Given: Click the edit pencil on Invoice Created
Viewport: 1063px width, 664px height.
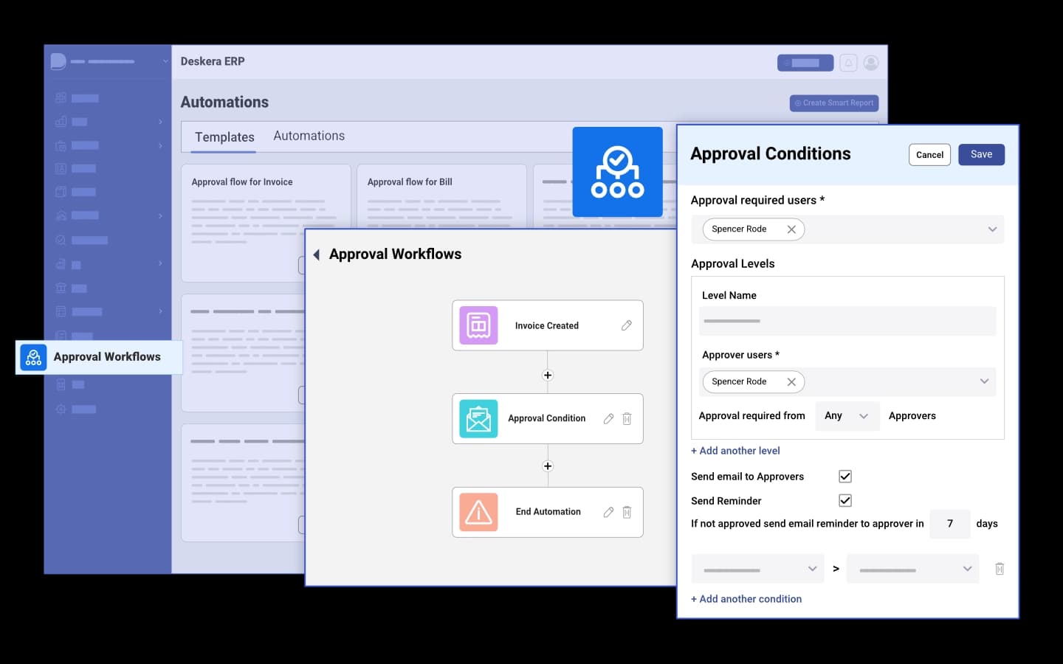Looking at the screenshot, I should coord(626,325).
